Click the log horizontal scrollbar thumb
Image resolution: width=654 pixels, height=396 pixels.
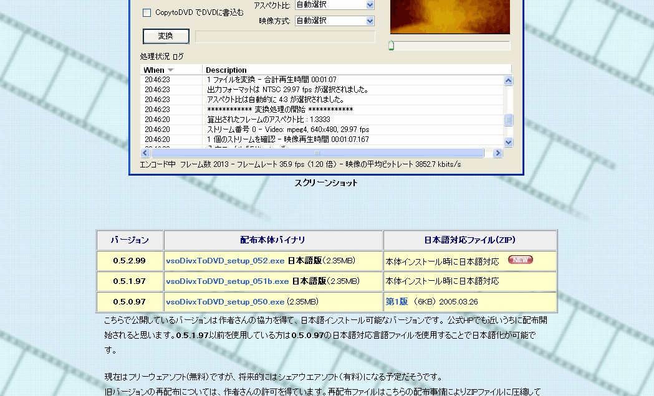pos(317,153)
